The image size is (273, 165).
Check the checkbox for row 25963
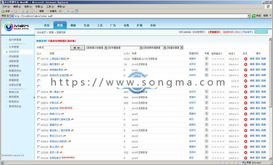point(39,69)
